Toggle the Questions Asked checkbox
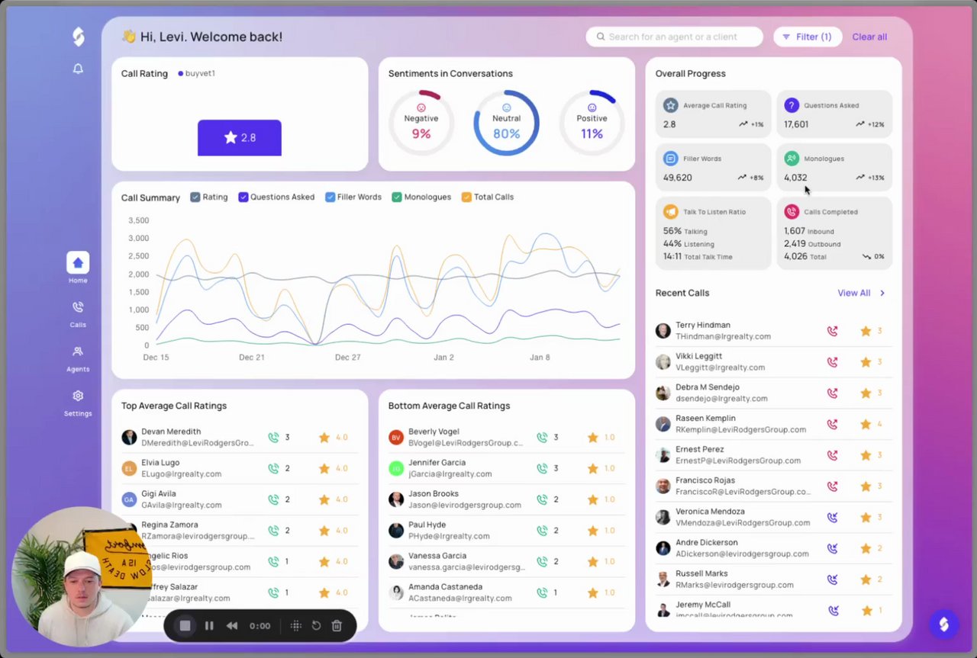Viewport: 977px width, 658px height. point(243,197)
